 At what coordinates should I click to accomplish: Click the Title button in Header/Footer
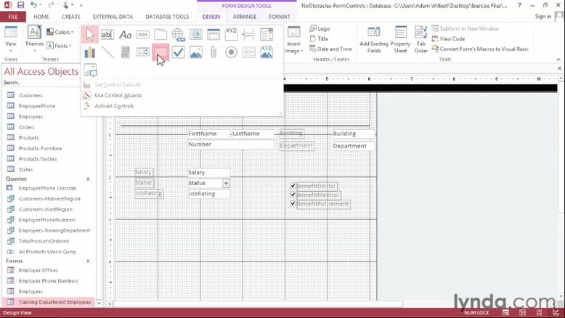click(319, 38)
